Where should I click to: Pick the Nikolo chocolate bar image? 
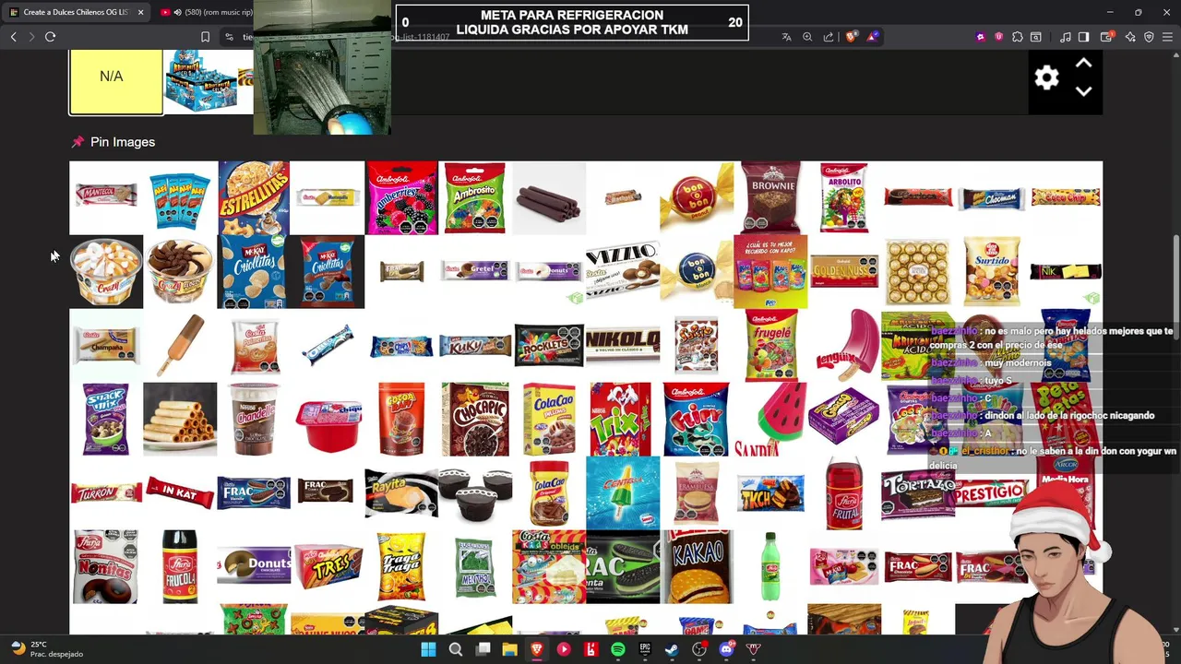click(x=623, y=345)
